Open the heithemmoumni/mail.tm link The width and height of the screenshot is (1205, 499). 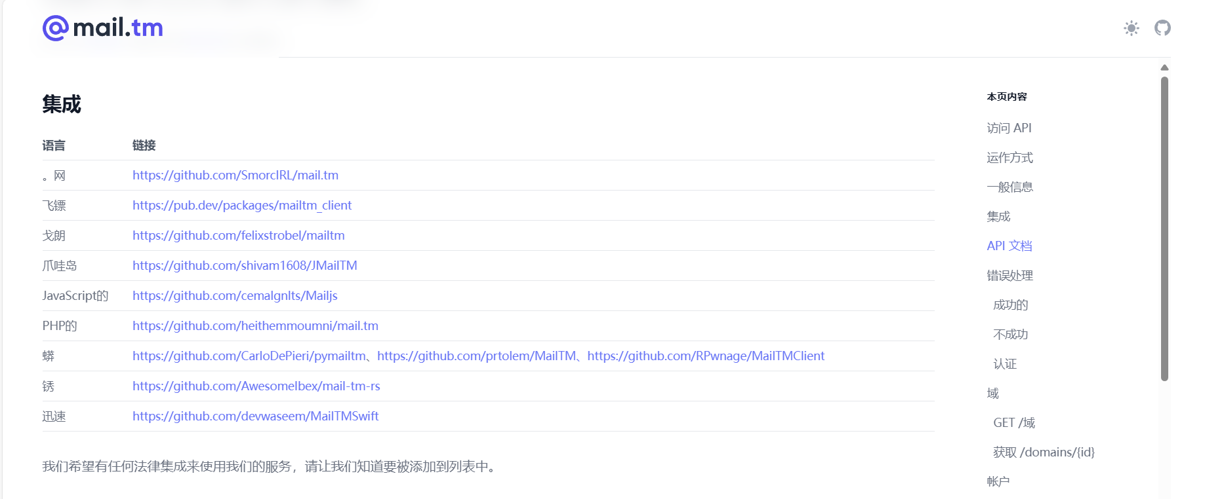click(x=255, y=325)
